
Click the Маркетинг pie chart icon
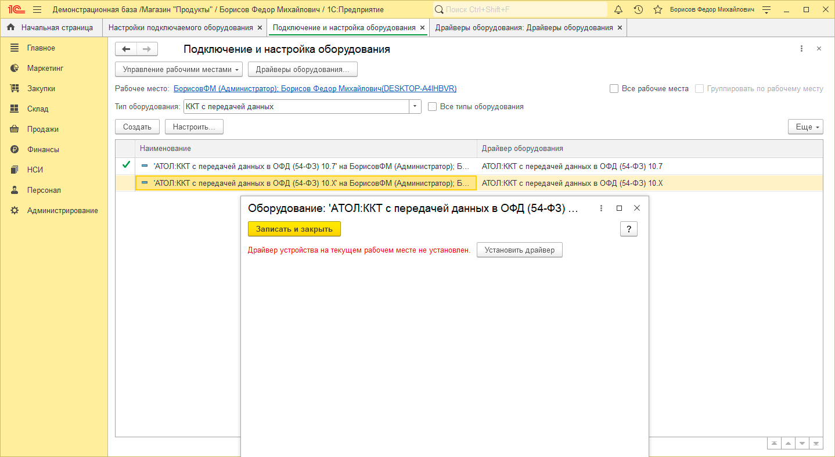[15, 68]
